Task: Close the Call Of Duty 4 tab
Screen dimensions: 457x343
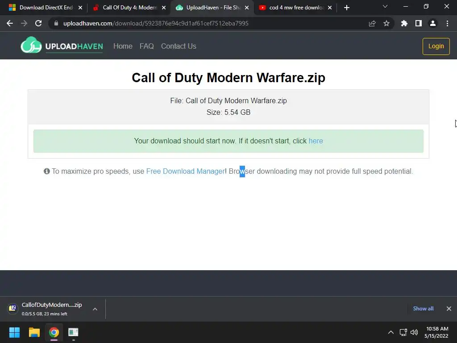Action: pyautogui.click(x=164, y=8)
